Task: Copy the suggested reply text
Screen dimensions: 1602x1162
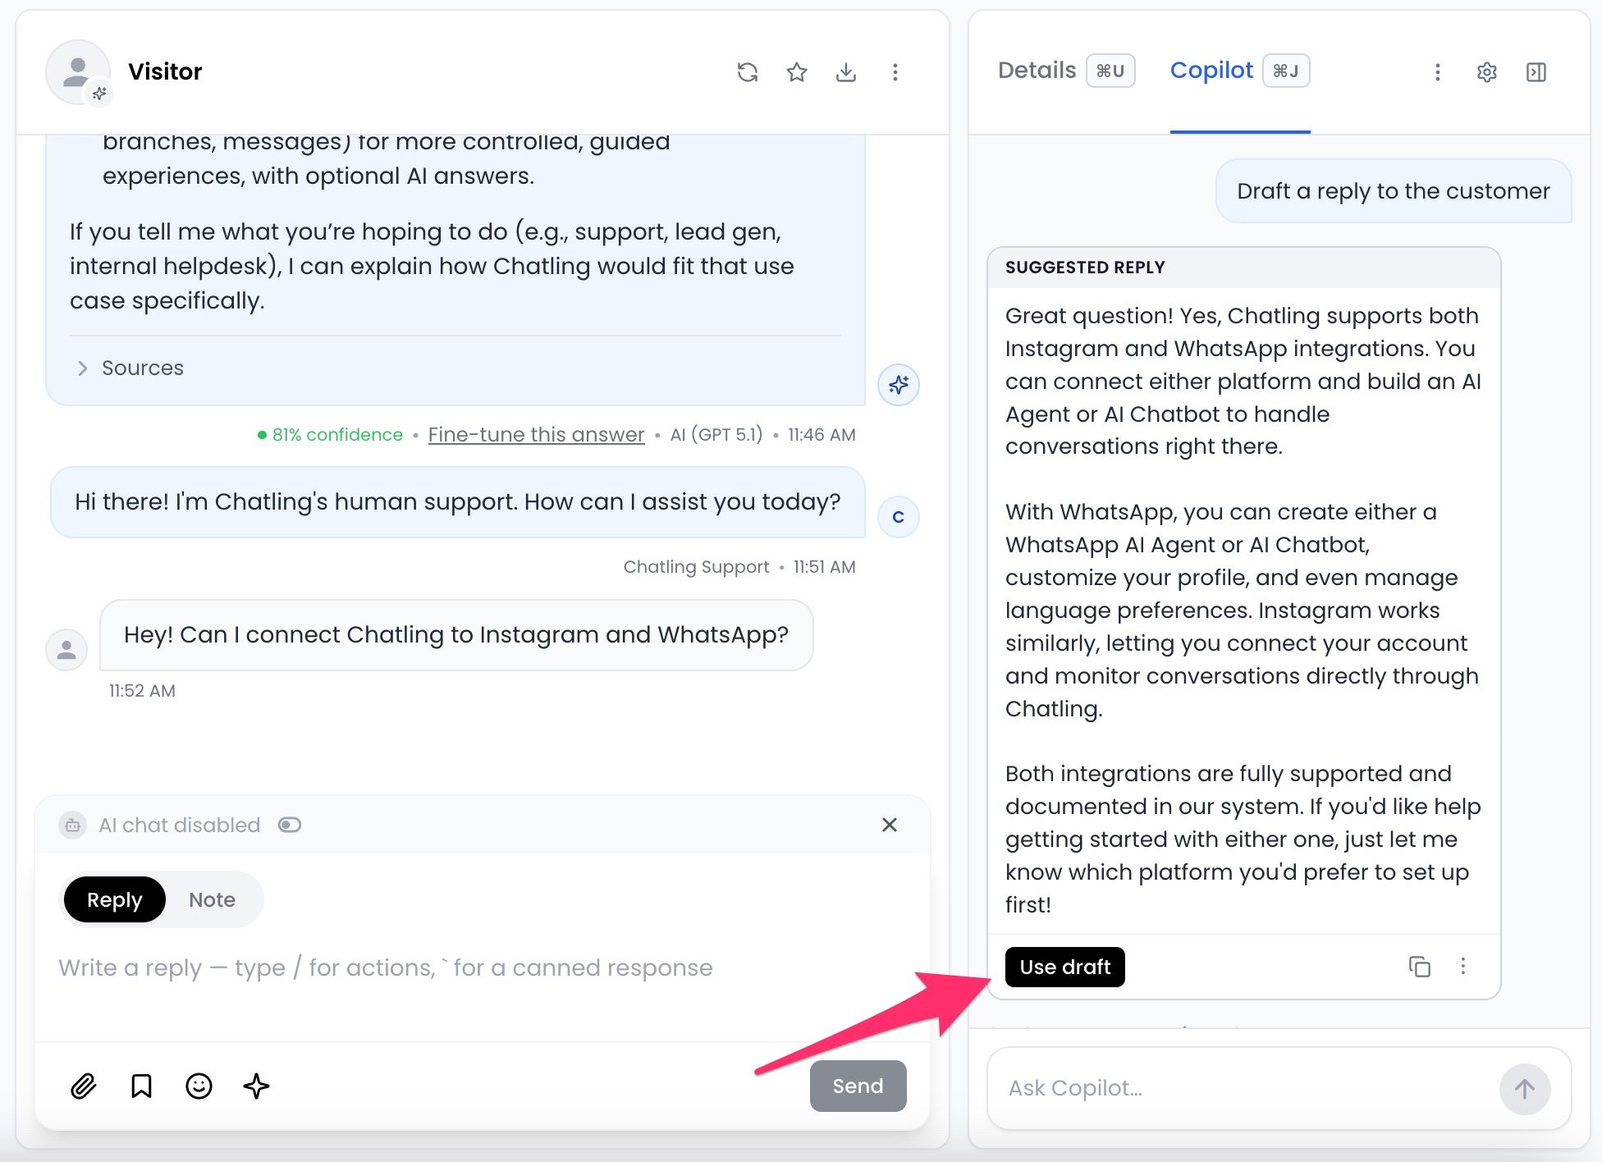Action: [1420, 967]
